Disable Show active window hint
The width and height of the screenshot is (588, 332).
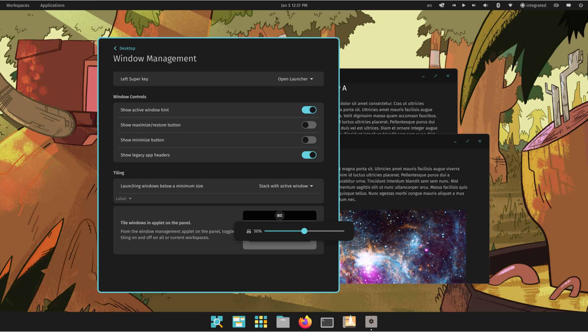tap(309, 110)
